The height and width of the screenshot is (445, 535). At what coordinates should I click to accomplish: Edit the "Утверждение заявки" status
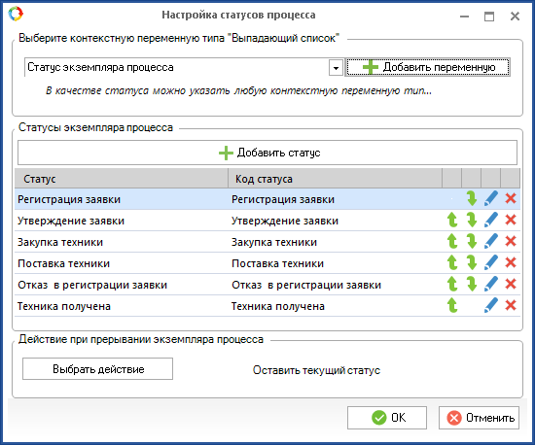coord(491,221)
